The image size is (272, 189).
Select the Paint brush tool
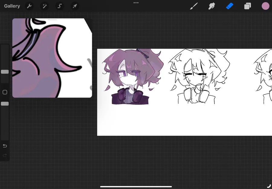pyautogui.click(x=194, y=6)
